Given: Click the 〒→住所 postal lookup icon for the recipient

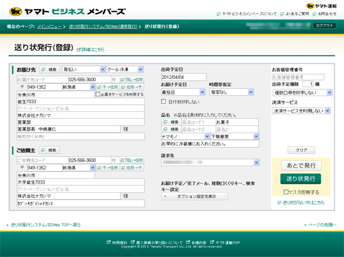Looking at the screenshot, I should coord(108,87).
